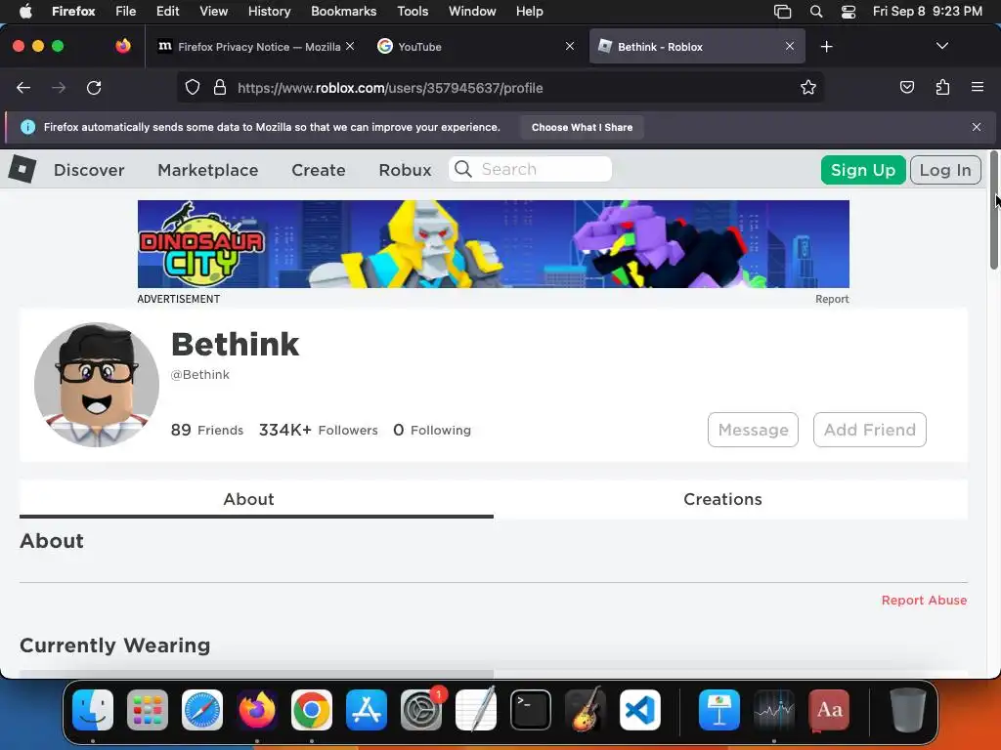
Task: Open the Apple menu
Action: click(x=25, y=11)
